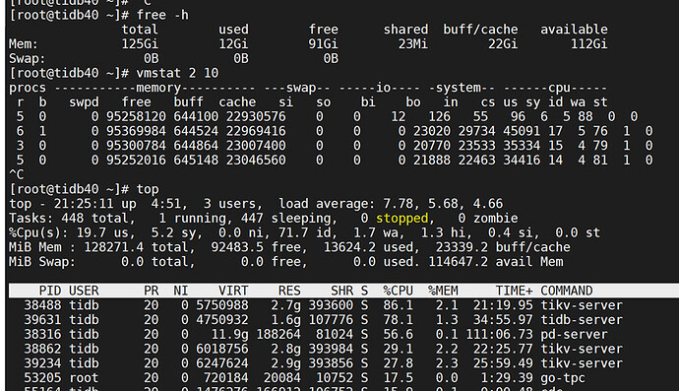Click the PID column header in top
Image resolution: width=679 pixels, height=391 pixels.
coord(50,291)
